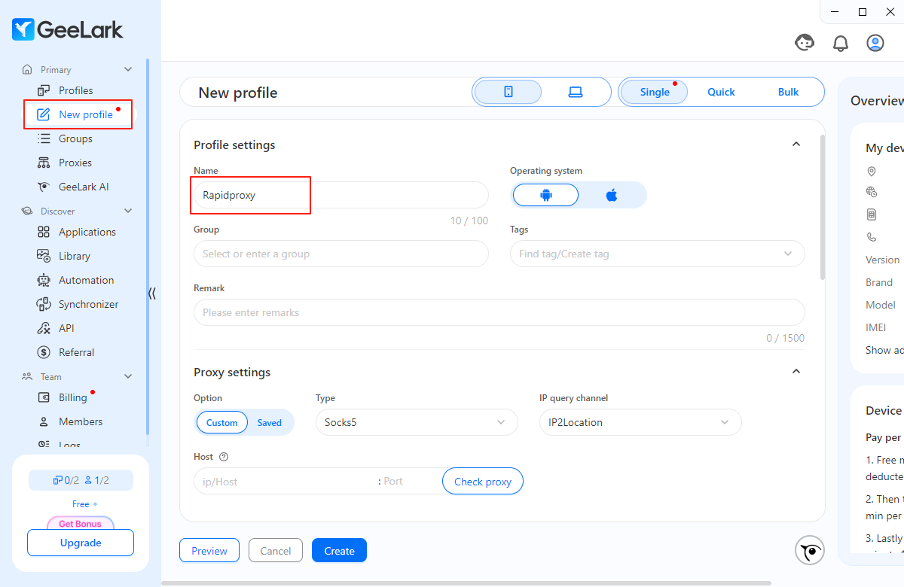The image size is (904, 587).
Task: Click the Preview button
Action: point(209,551)
